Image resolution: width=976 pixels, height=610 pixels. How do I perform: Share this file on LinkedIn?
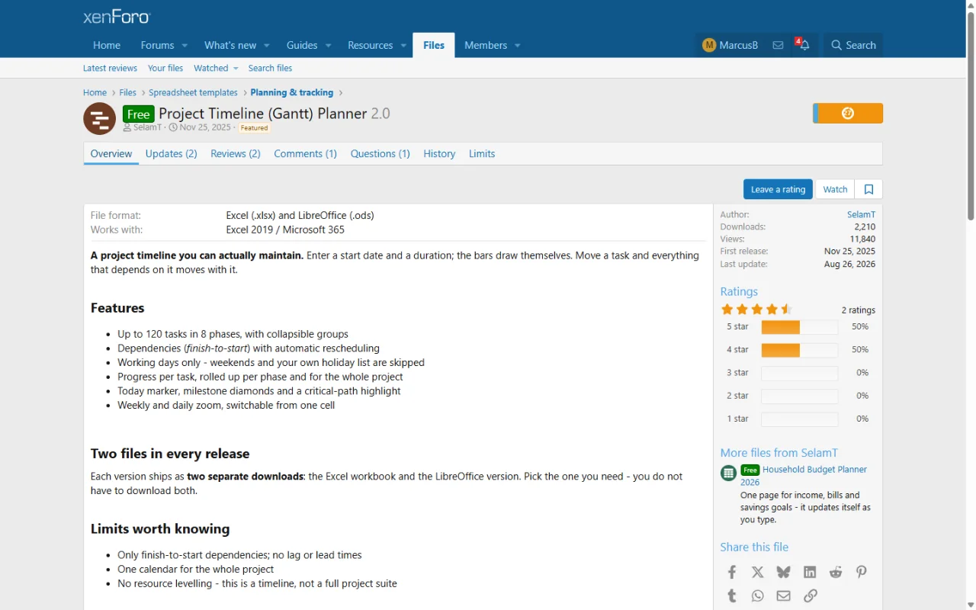coord(810,572)
